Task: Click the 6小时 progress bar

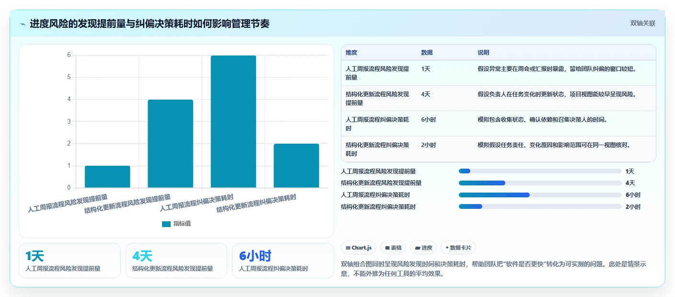Action: click(540, 195)
